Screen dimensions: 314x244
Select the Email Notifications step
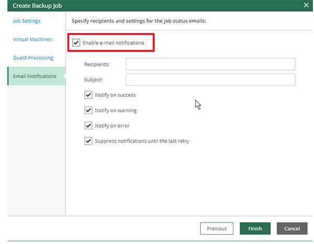[x=35, y=76]
